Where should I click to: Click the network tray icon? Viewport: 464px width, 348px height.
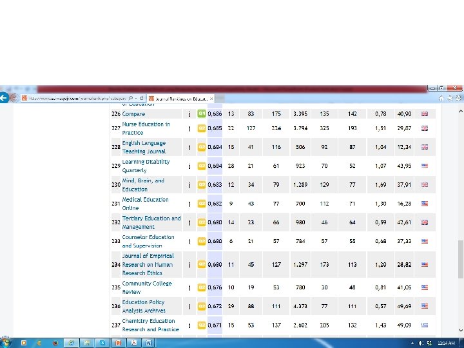429,343
